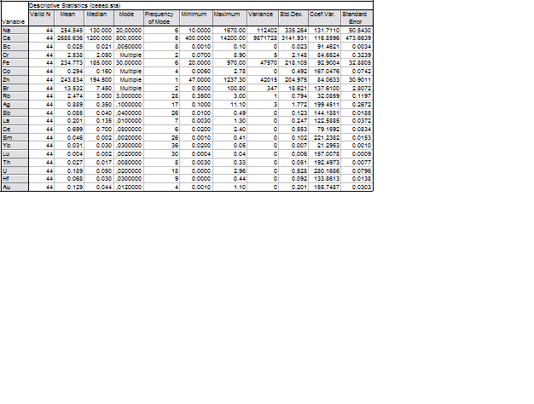
Task: Select the Na row header
Action: point(15,30)
